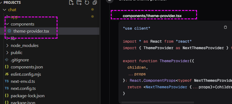
Task: Expand the node_modules folder chevron
Action: coord(7,46)
